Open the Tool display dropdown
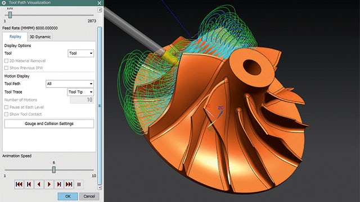 click(81, 53)
